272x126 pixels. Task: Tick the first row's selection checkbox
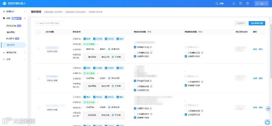point(39,49)
